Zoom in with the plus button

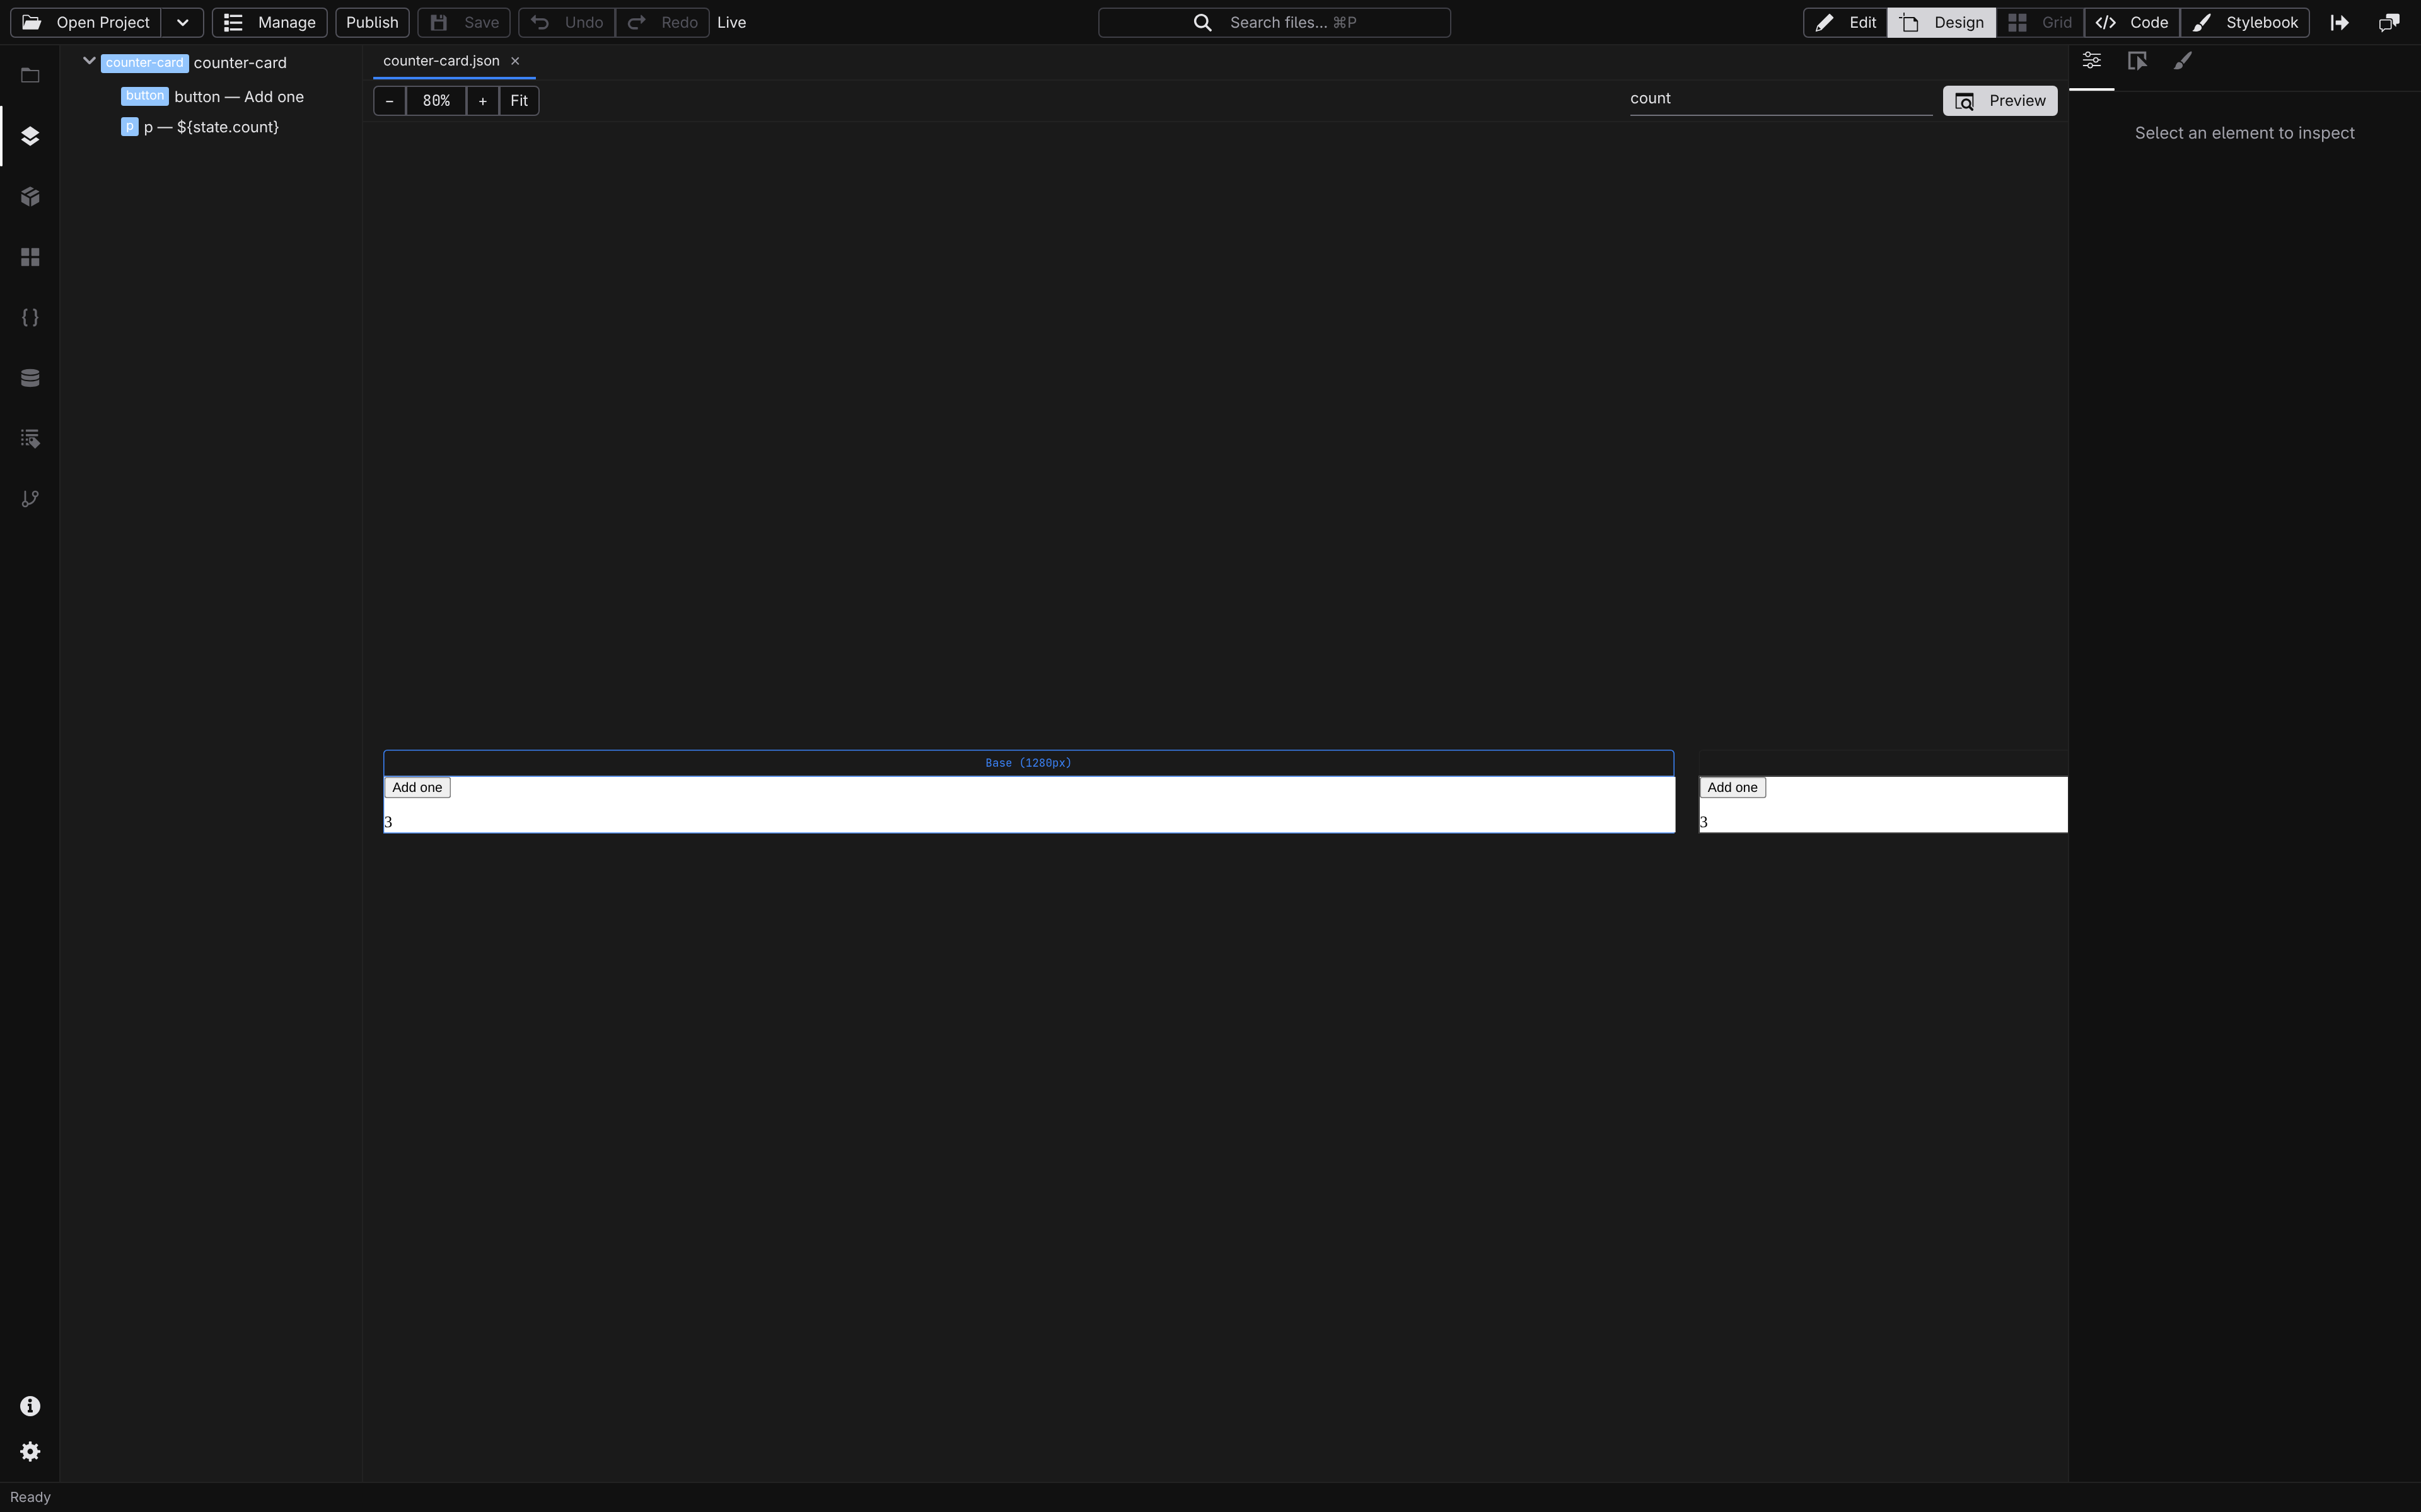tap(482, 101)
